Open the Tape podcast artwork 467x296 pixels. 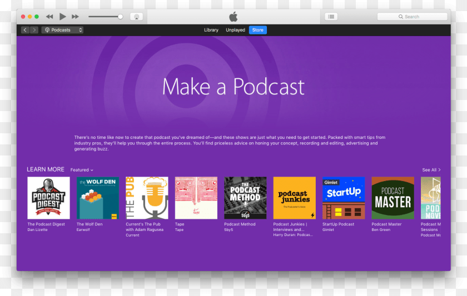pyautogui.click(x=196, y=198)
